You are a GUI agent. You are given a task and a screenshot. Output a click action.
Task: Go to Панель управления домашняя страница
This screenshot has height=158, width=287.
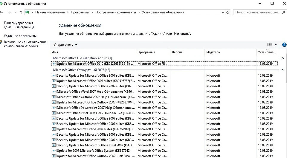(x=21, y=25)
